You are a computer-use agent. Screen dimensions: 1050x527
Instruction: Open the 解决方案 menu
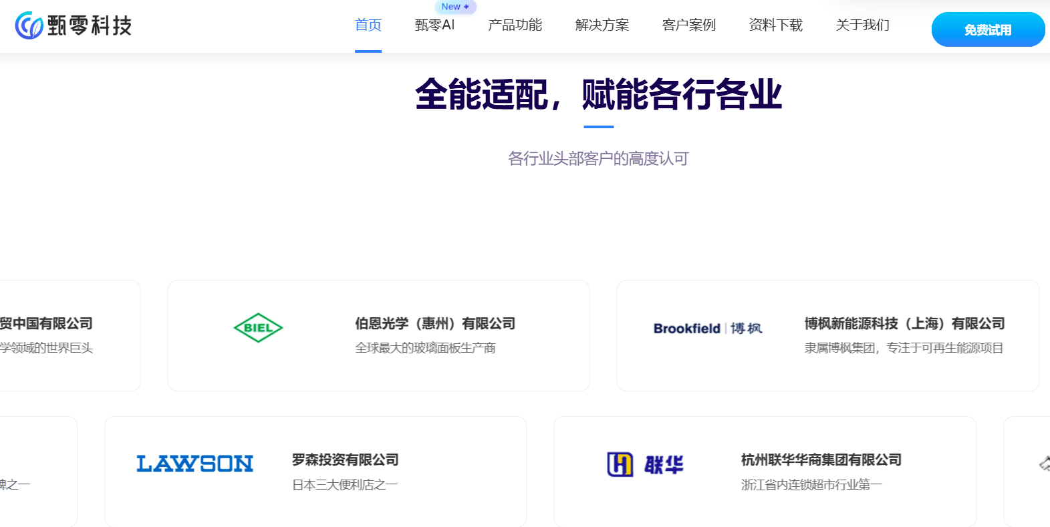[x=602, y=25]
